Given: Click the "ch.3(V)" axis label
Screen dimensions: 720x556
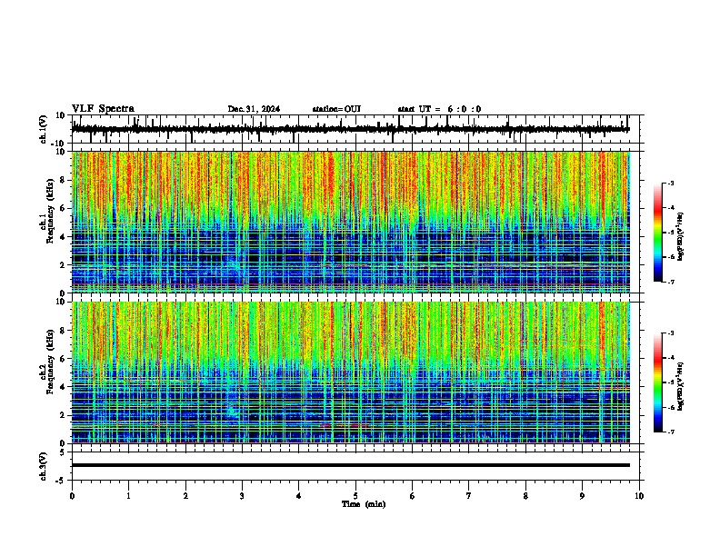Looking at the screenshot, I should point(44,467).
